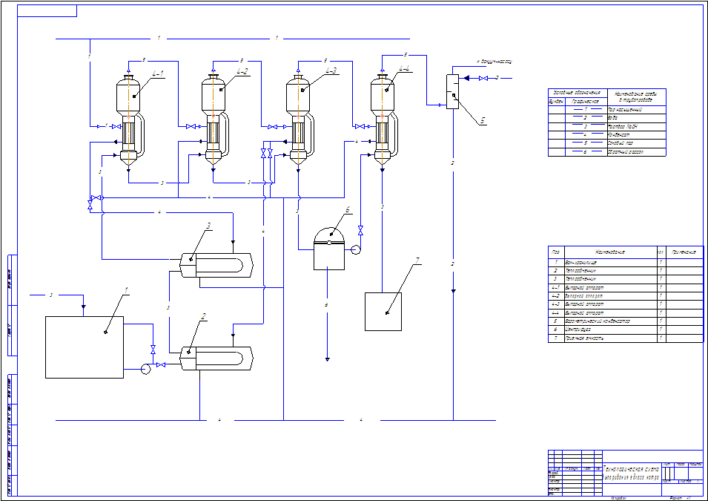Select receiving tank rectangle marked 7

383,312
